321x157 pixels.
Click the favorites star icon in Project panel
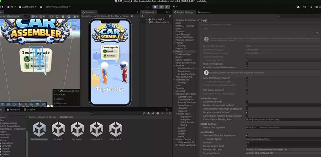pos(162,113)
